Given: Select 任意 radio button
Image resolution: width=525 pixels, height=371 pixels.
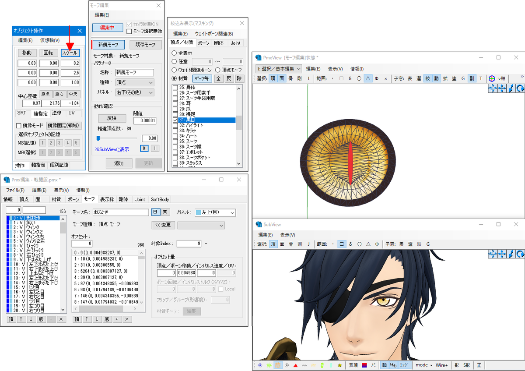Looking at the screenshot, I should (x=175, y=62).
